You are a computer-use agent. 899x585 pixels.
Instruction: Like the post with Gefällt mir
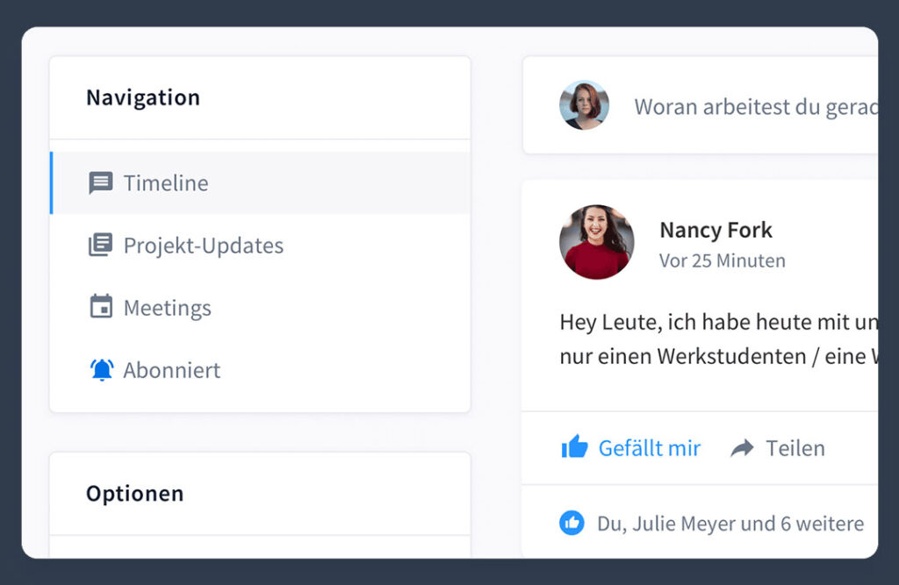(x=630, y=447)
